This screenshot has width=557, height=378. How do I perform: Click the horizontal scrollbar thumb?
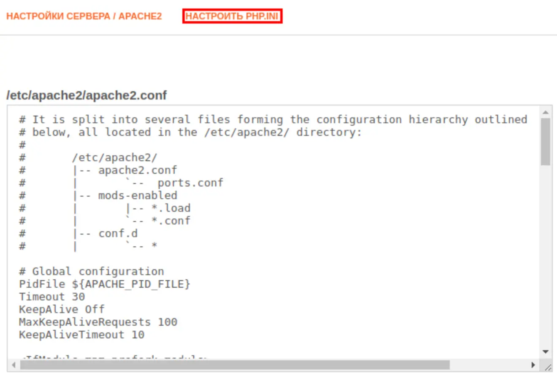(x=235, y=364)
